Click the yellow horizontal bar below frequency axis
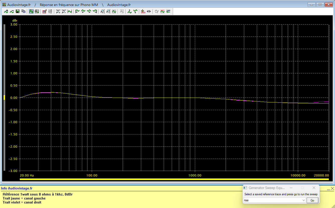The image size is (335, 208). pos(174,179)
